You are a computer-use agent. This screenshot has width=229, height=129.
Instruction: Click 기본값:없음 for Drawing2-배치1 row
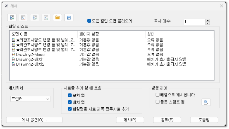tap(89, 59)
